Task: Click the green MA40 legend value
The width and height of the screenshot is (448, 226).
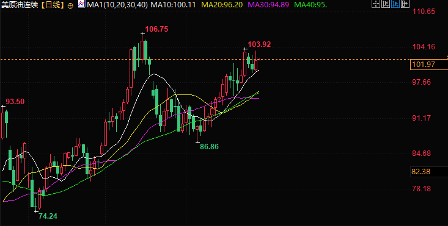Action: [x=310, y=4]
